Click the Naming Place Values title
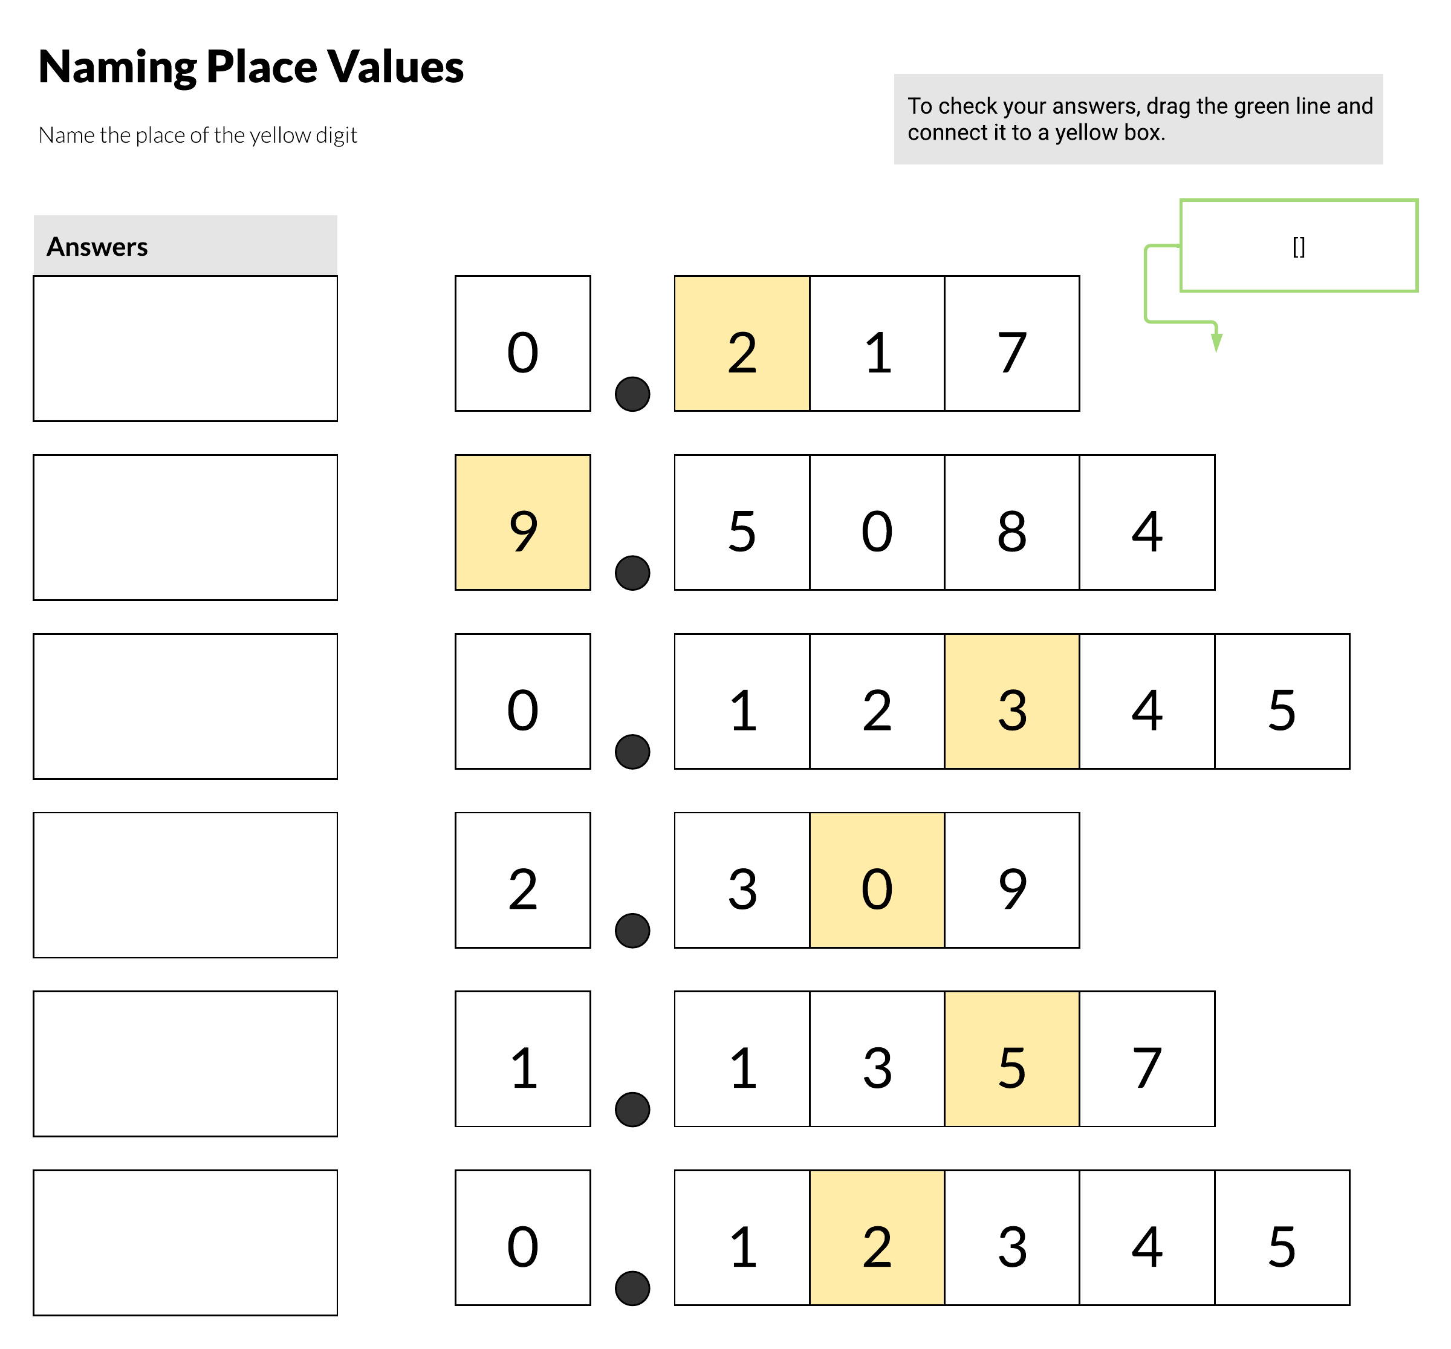The image size is (1451, 1349). click(250, 67)
